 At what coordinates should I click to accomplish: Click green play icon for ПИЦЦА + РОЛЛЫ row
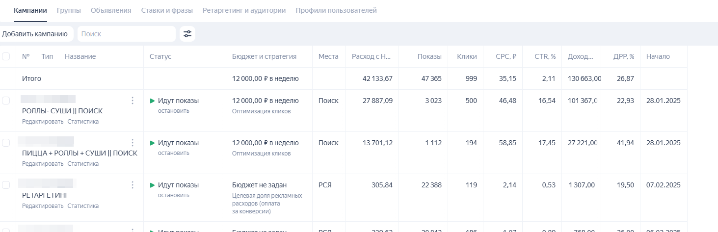(152, 143)
